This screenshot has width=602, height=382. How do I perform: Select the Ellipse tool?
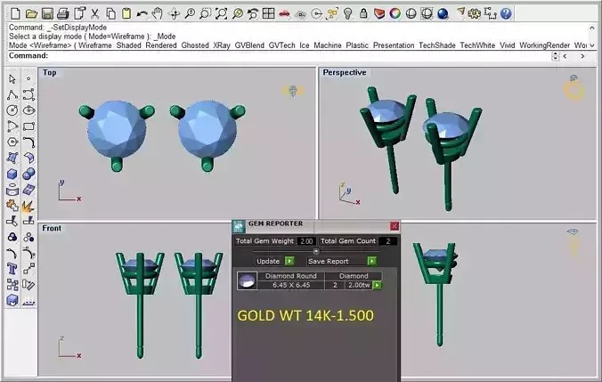[28, 110]
